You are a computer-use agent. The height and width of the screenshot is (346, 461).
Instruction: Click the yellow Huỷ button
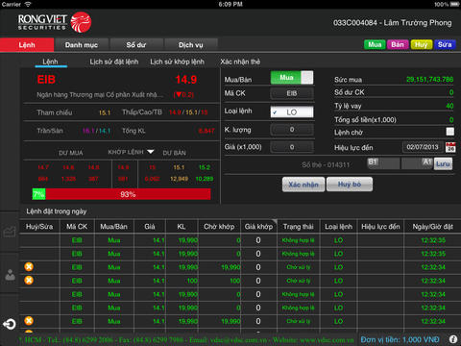click(422, 44)
